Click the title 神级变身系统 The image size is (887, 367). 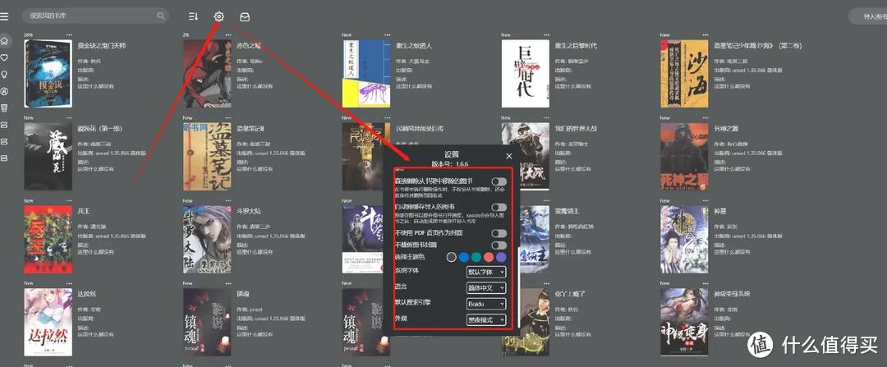pyautogui.click(x=732, y=294)
